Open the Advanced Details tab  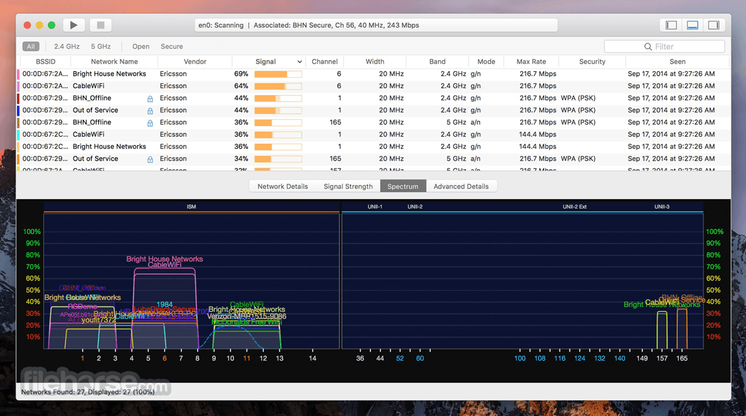(461, 186)
